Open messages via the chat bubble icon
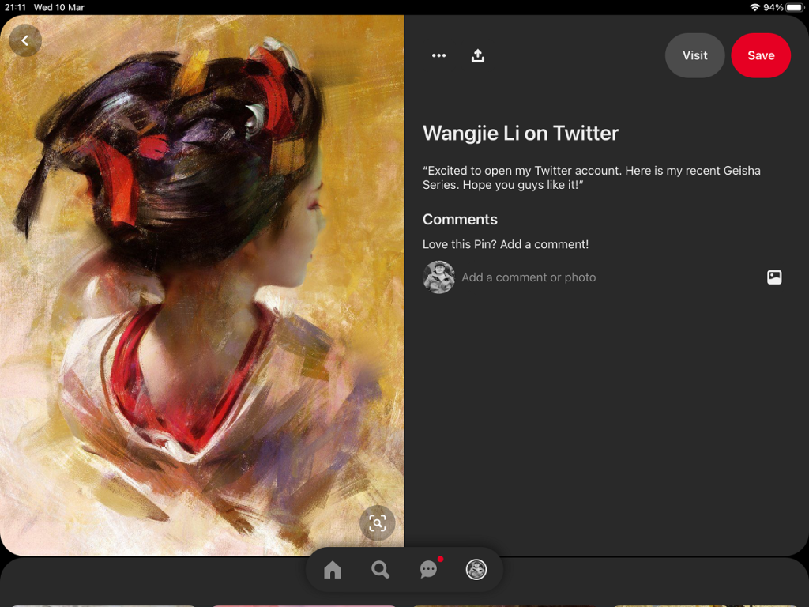This screenshot has width=809, height=607. [428, 569]
